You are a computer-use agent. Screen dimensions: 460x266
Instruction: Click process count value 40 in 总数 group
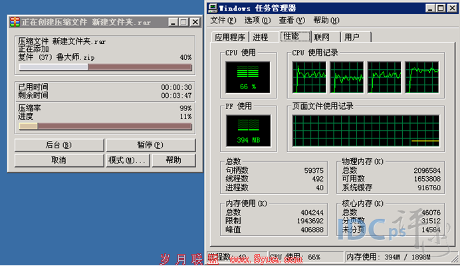(x=320, y=188)
